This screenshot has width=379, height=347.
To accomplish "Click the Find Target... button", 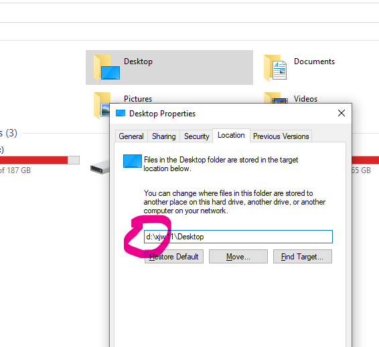I will (303, 257).
